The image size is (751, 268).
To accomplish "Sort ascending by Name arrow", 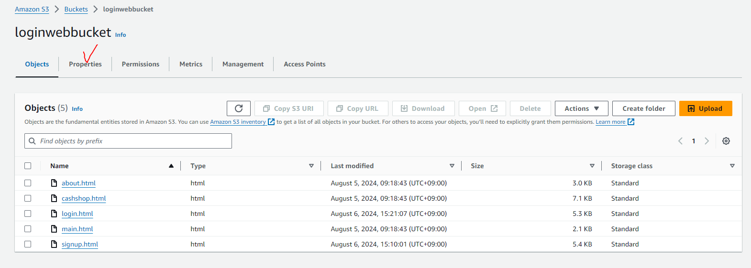I will 171,166.
